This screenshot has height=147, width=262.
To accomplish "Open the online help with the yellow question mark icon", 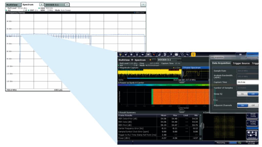I will tap(193, 55).
